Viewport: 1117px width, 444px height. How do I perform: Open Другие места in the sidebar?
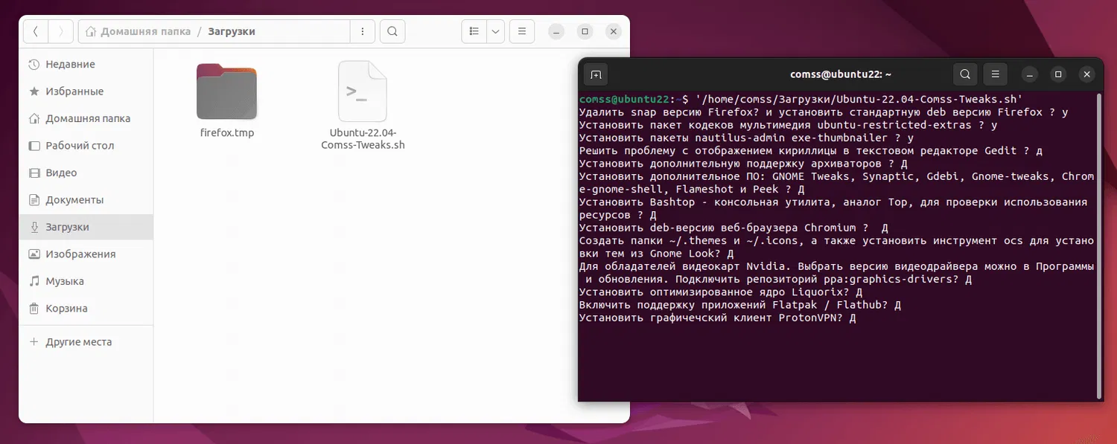tap(86, 342)
